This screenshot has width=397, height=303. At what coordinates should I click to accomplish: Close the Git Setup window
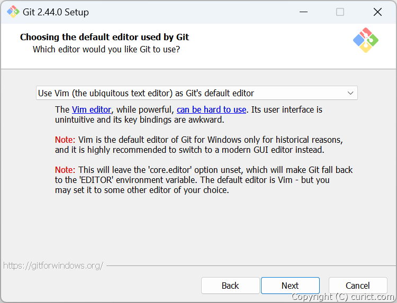[377, 12]
